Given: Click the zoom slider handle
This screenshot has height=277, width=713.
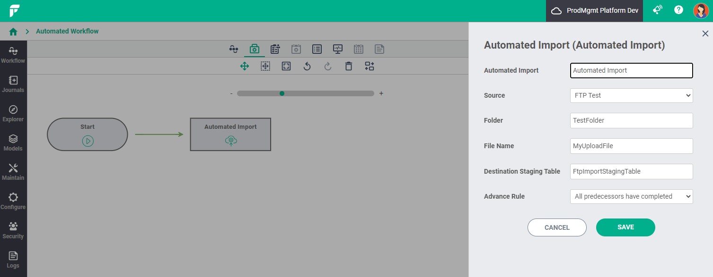Looking at the screenshot, I should pyautogui.click(x=282, y=93).
